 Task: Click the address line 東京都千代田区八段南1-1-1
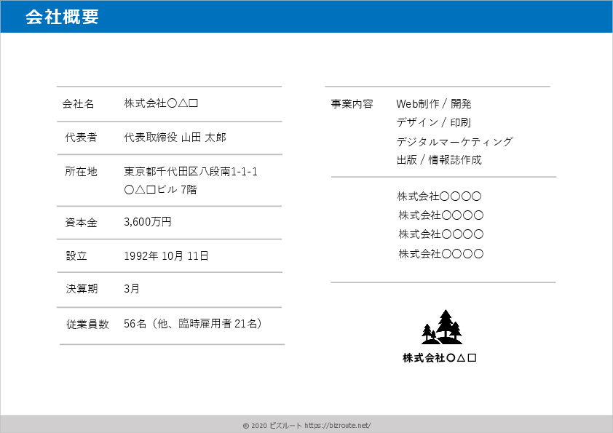pyautogui.click(x=191, y=172)
